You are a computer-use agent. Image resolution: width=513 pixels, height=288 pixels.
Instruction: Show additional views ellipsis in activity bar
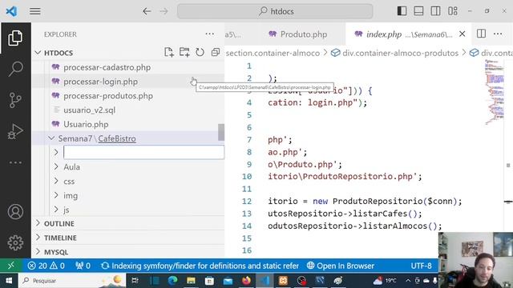point(15,162)
